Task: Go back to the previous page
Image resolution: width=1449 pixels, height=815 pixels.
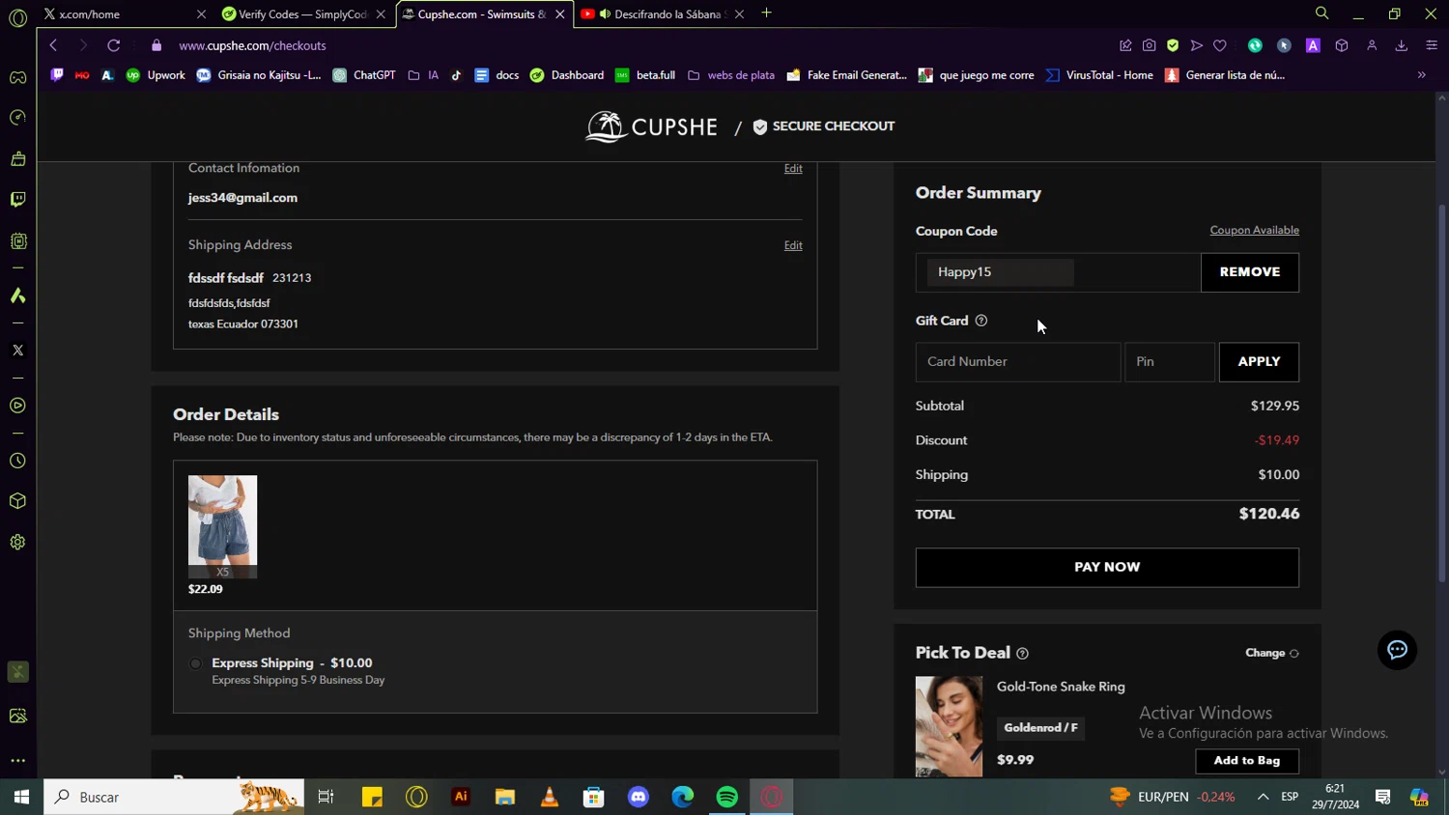Action: 53,45
